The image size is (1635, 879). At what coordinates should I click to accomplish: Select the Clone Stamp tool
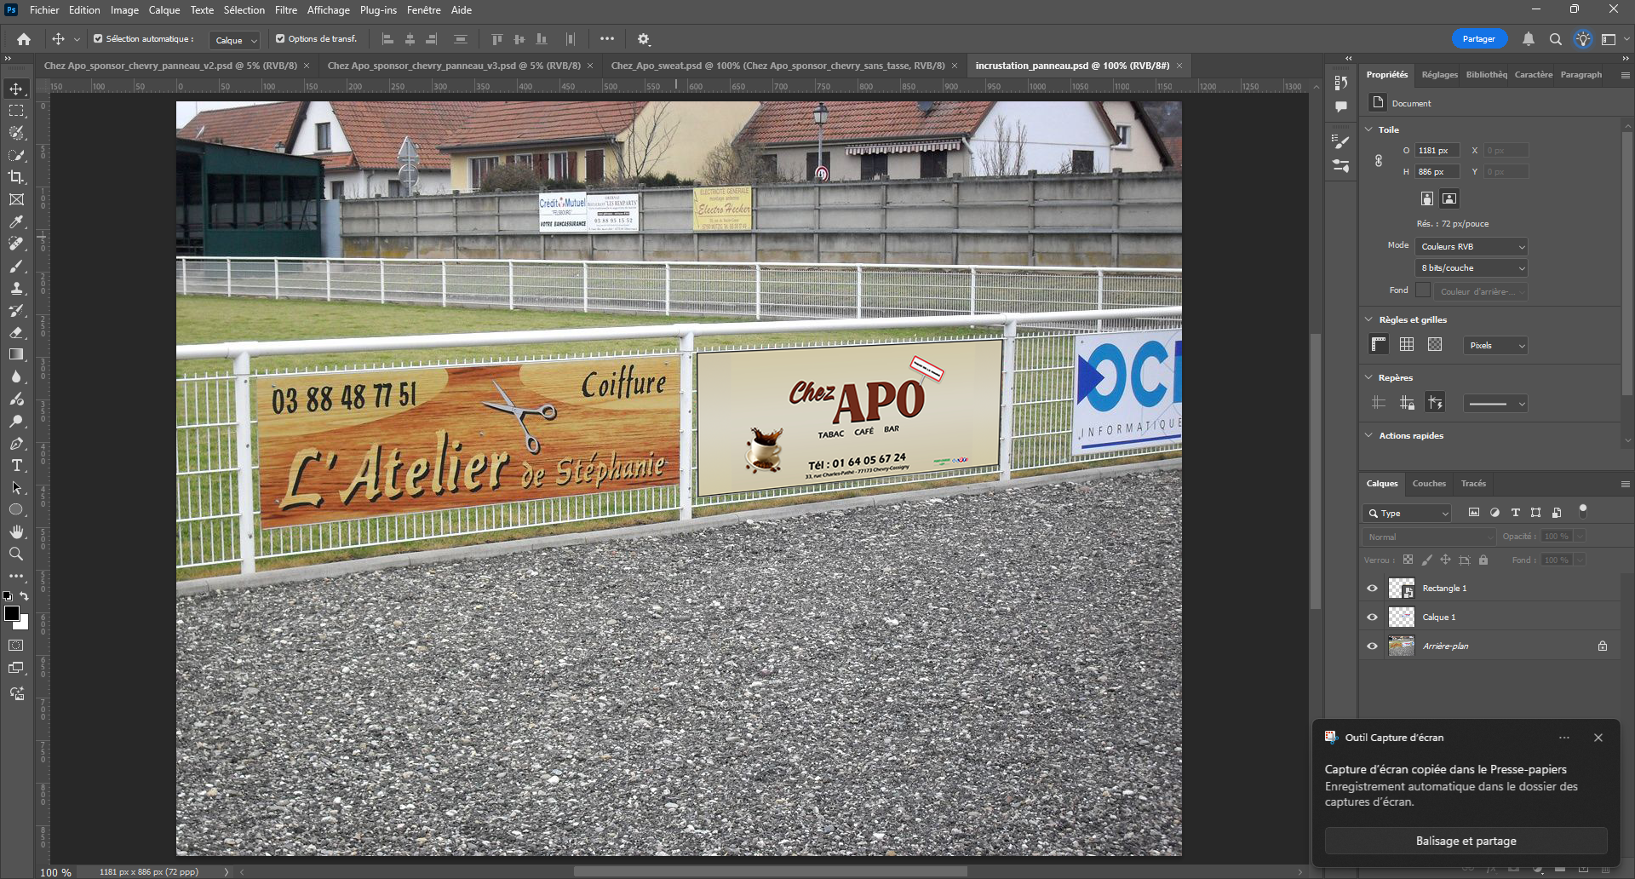point(16,288)
